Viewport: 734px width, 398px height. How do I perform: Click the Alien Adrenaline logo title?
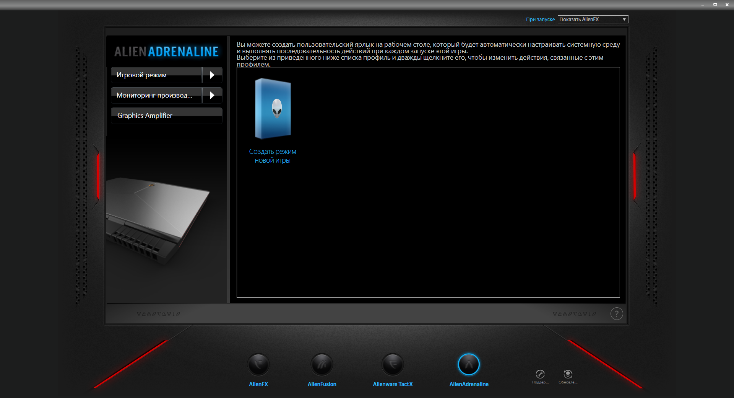pos(166,52)
